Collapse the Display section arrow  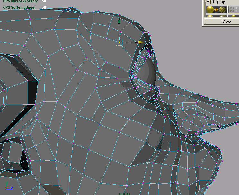coord(208,2)
